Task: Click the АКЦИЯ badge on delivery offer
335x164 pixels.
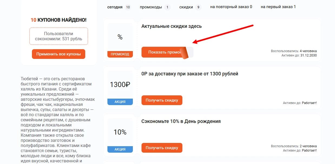Action: pos(120,102)
